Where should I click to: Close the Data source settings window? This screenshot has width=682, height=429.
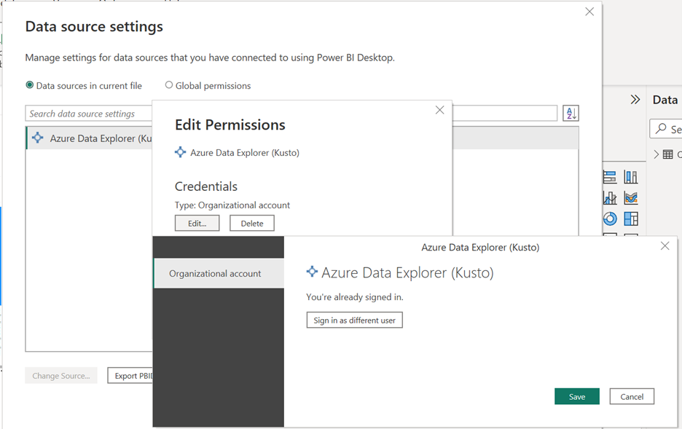point(589,12)
